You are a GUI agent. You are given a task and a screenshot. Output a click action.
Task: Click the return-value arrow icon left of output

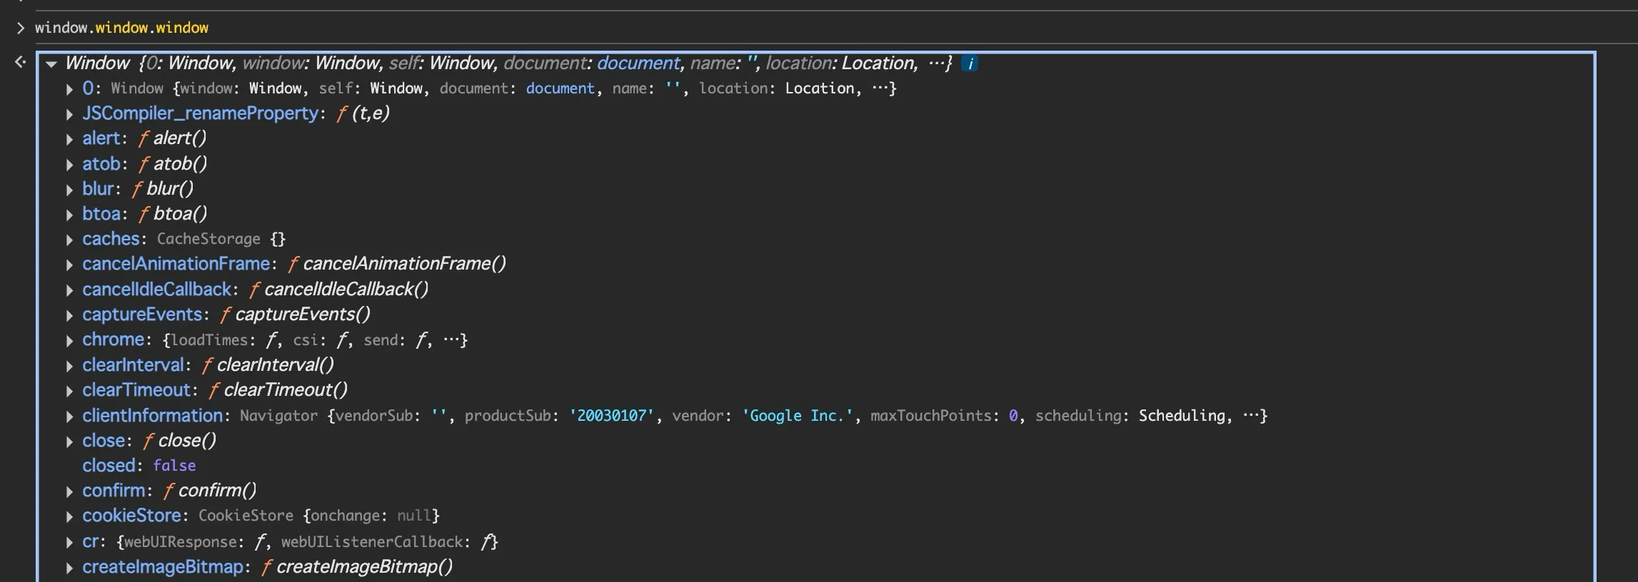pos(20,63)
